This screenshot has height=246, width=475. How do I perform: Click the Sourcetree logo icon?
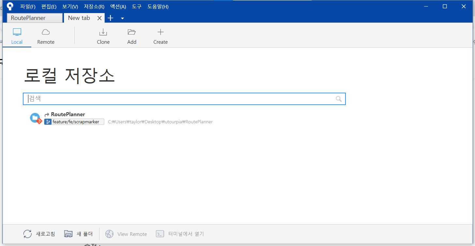[10, 6]
